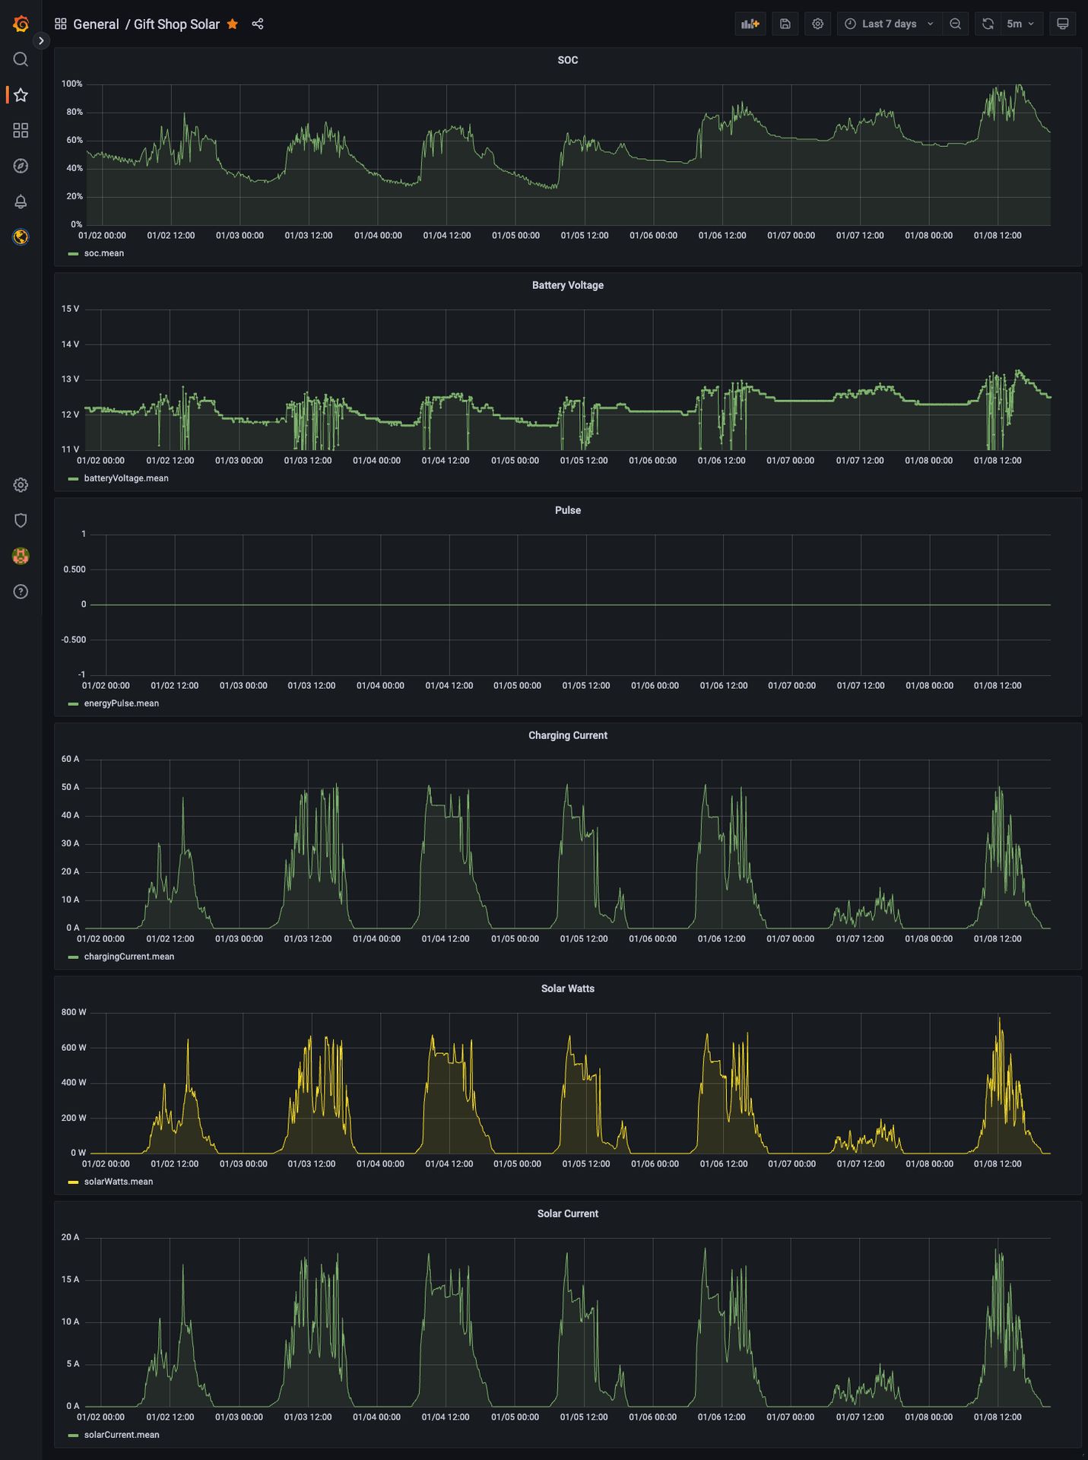Open the 5m refresh interval dropdown

coord(1020,24)
